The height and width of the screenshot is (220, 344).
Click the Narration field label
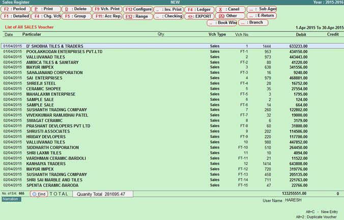(11, 199)
